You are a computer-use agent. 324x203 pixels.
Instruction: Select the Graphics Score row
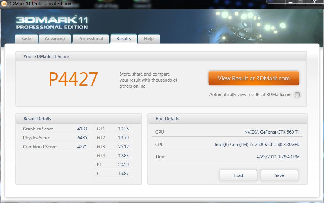pyautogui.click(x=55, y=129)
